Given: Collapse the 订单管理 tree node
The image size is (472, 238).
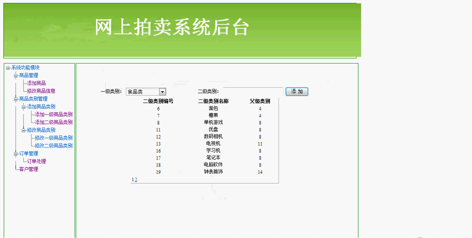Looking at the screenshot, I should (x=16, y=154).
